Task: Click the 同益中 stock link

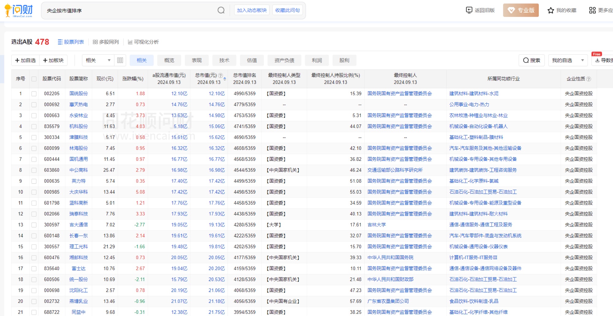Action: pos(78,312)
